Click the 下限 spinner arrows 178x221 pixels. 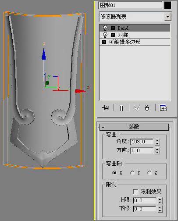(x=160, y=209)
